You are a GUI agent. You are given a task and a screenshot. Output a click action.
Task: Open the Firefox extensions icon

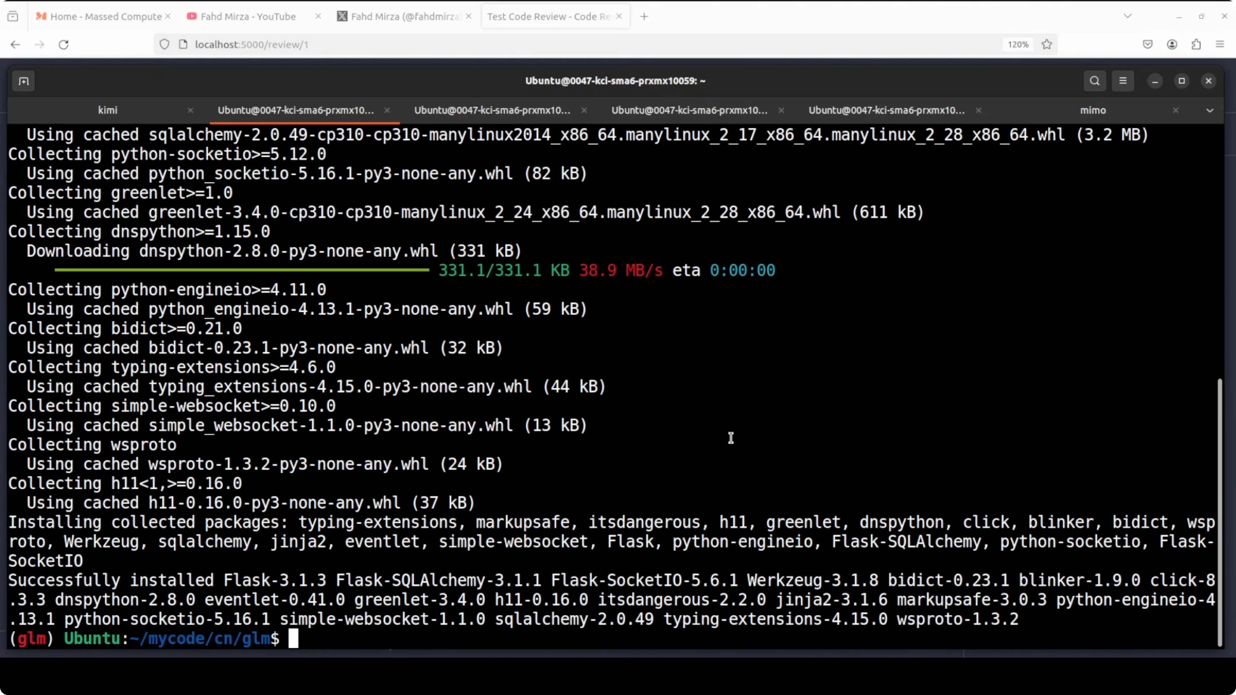coord(1196,45)
